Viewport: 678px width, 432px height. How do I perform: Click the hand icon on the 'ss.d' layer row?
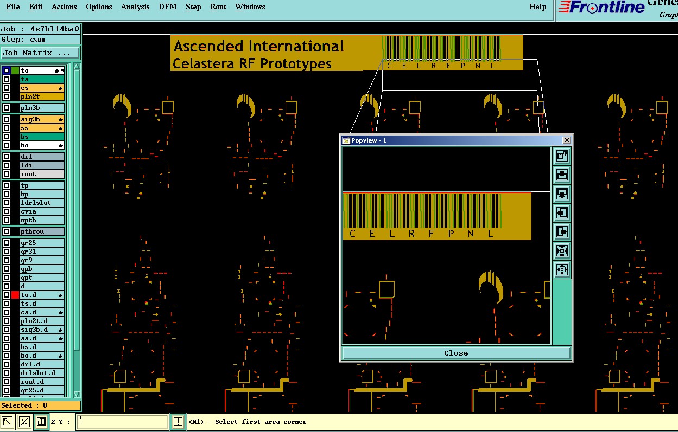(x=61, y=338)
